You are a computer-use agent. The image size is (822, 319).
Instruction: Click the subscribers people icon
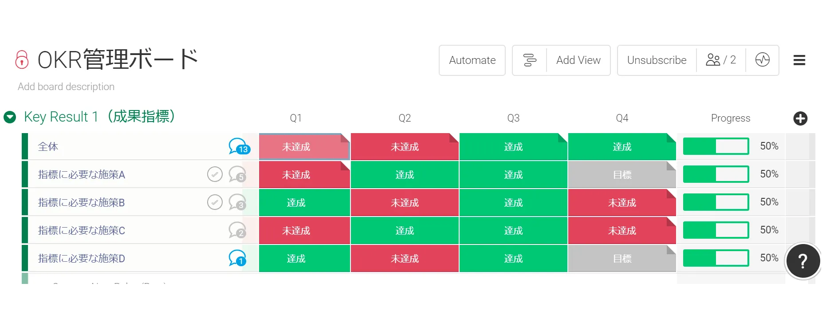pos(713,60)
